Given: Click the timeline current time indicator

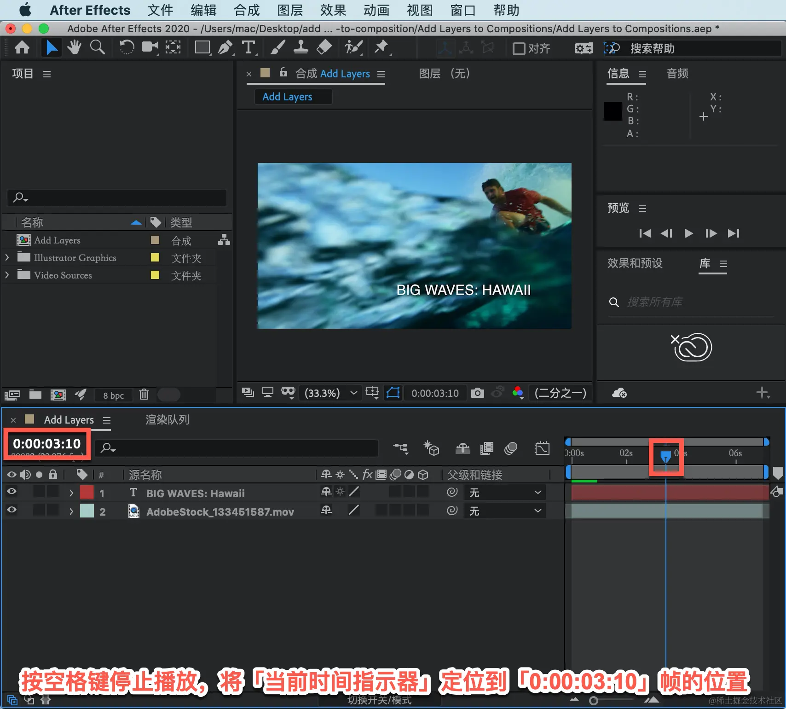Looking at the screenshot, I should (666, 456).
